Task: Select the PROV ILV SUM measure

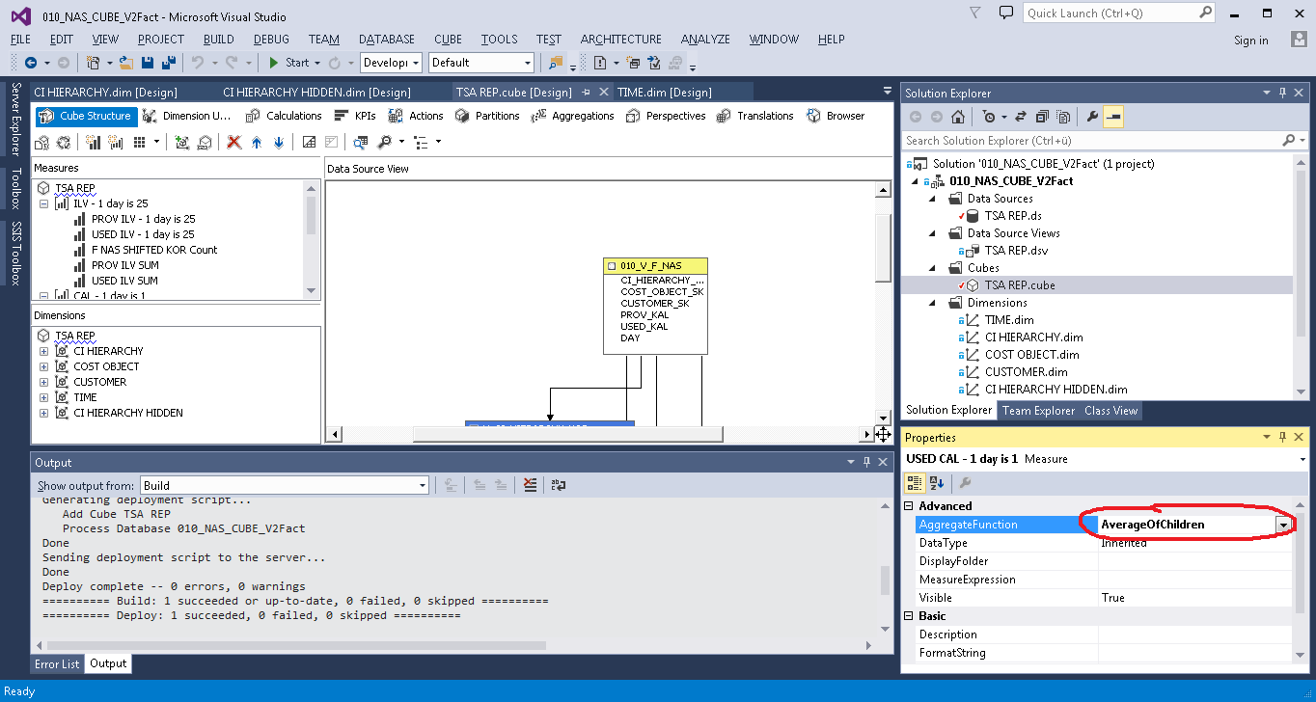Action: [125, 265]
